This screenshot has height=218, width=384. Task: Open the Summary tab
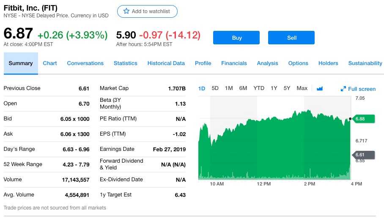click(x=21, y=63)
